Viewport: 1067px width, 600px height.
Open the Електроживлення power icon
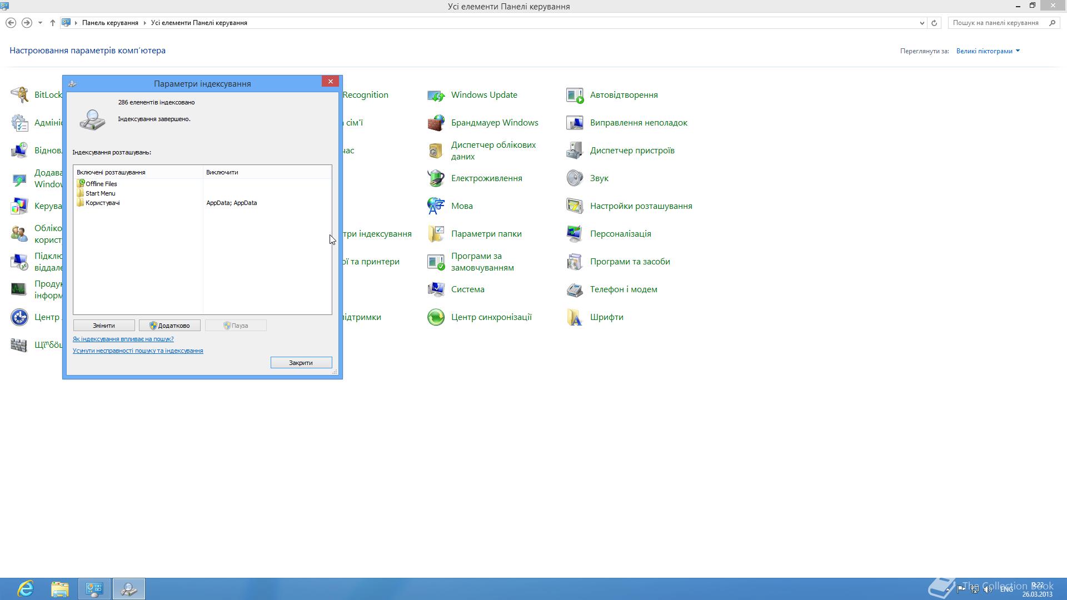point(436,178)
